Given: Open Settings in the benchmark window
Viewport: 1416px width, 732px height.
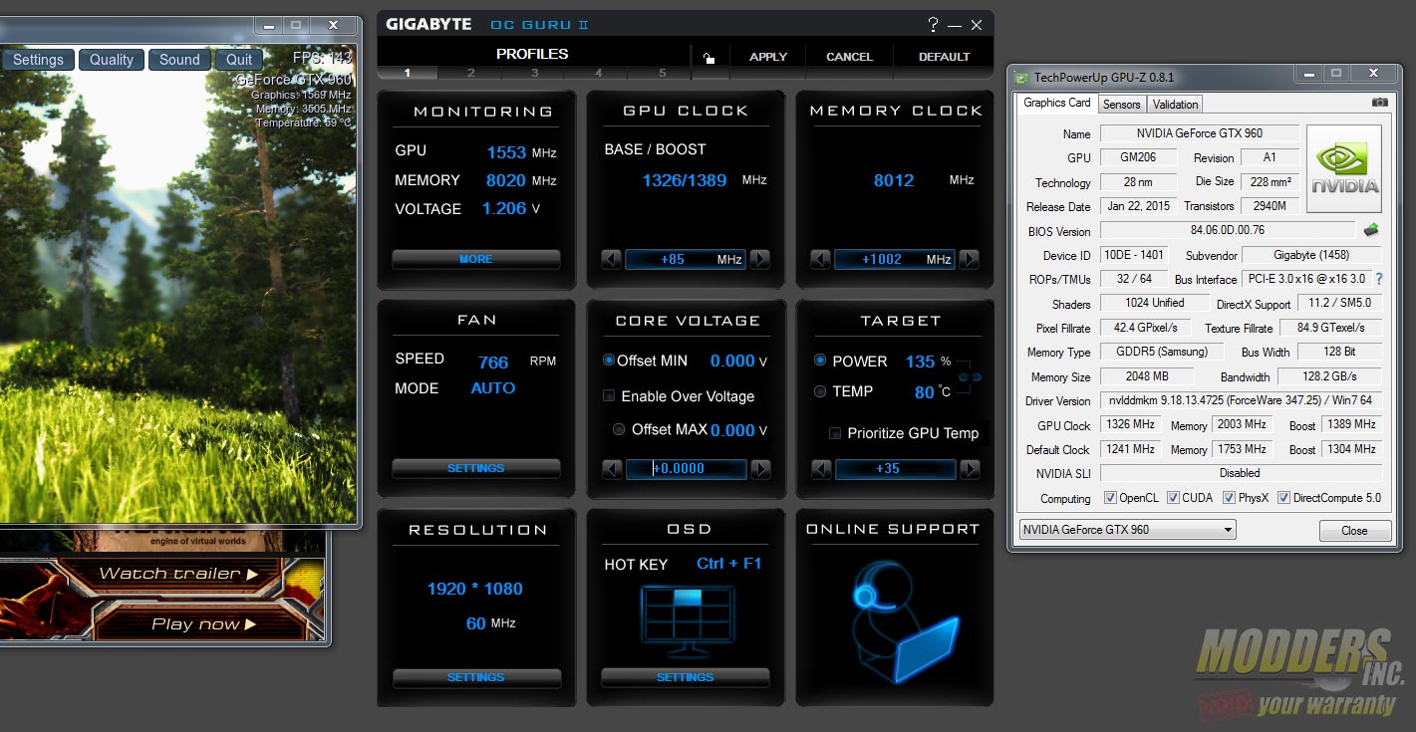Looking at the screenshot, I should pyautogui.click(x=38, y=60).
